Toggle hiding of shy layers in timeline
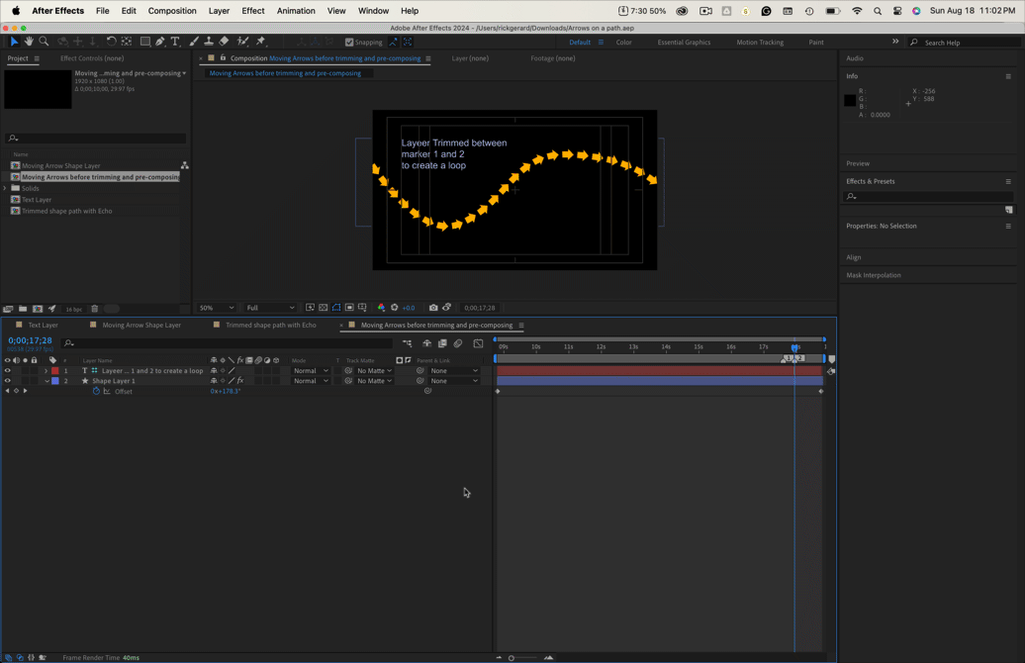 (426, 343)
